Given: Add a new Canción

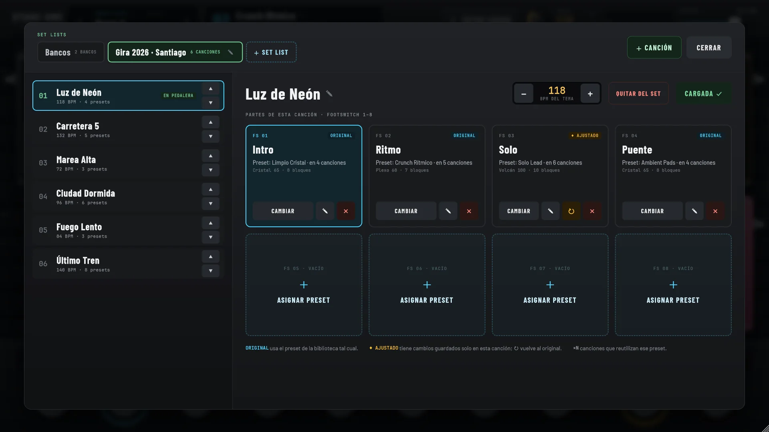Looking at the screenshot, I should click(x=654, y=48).
